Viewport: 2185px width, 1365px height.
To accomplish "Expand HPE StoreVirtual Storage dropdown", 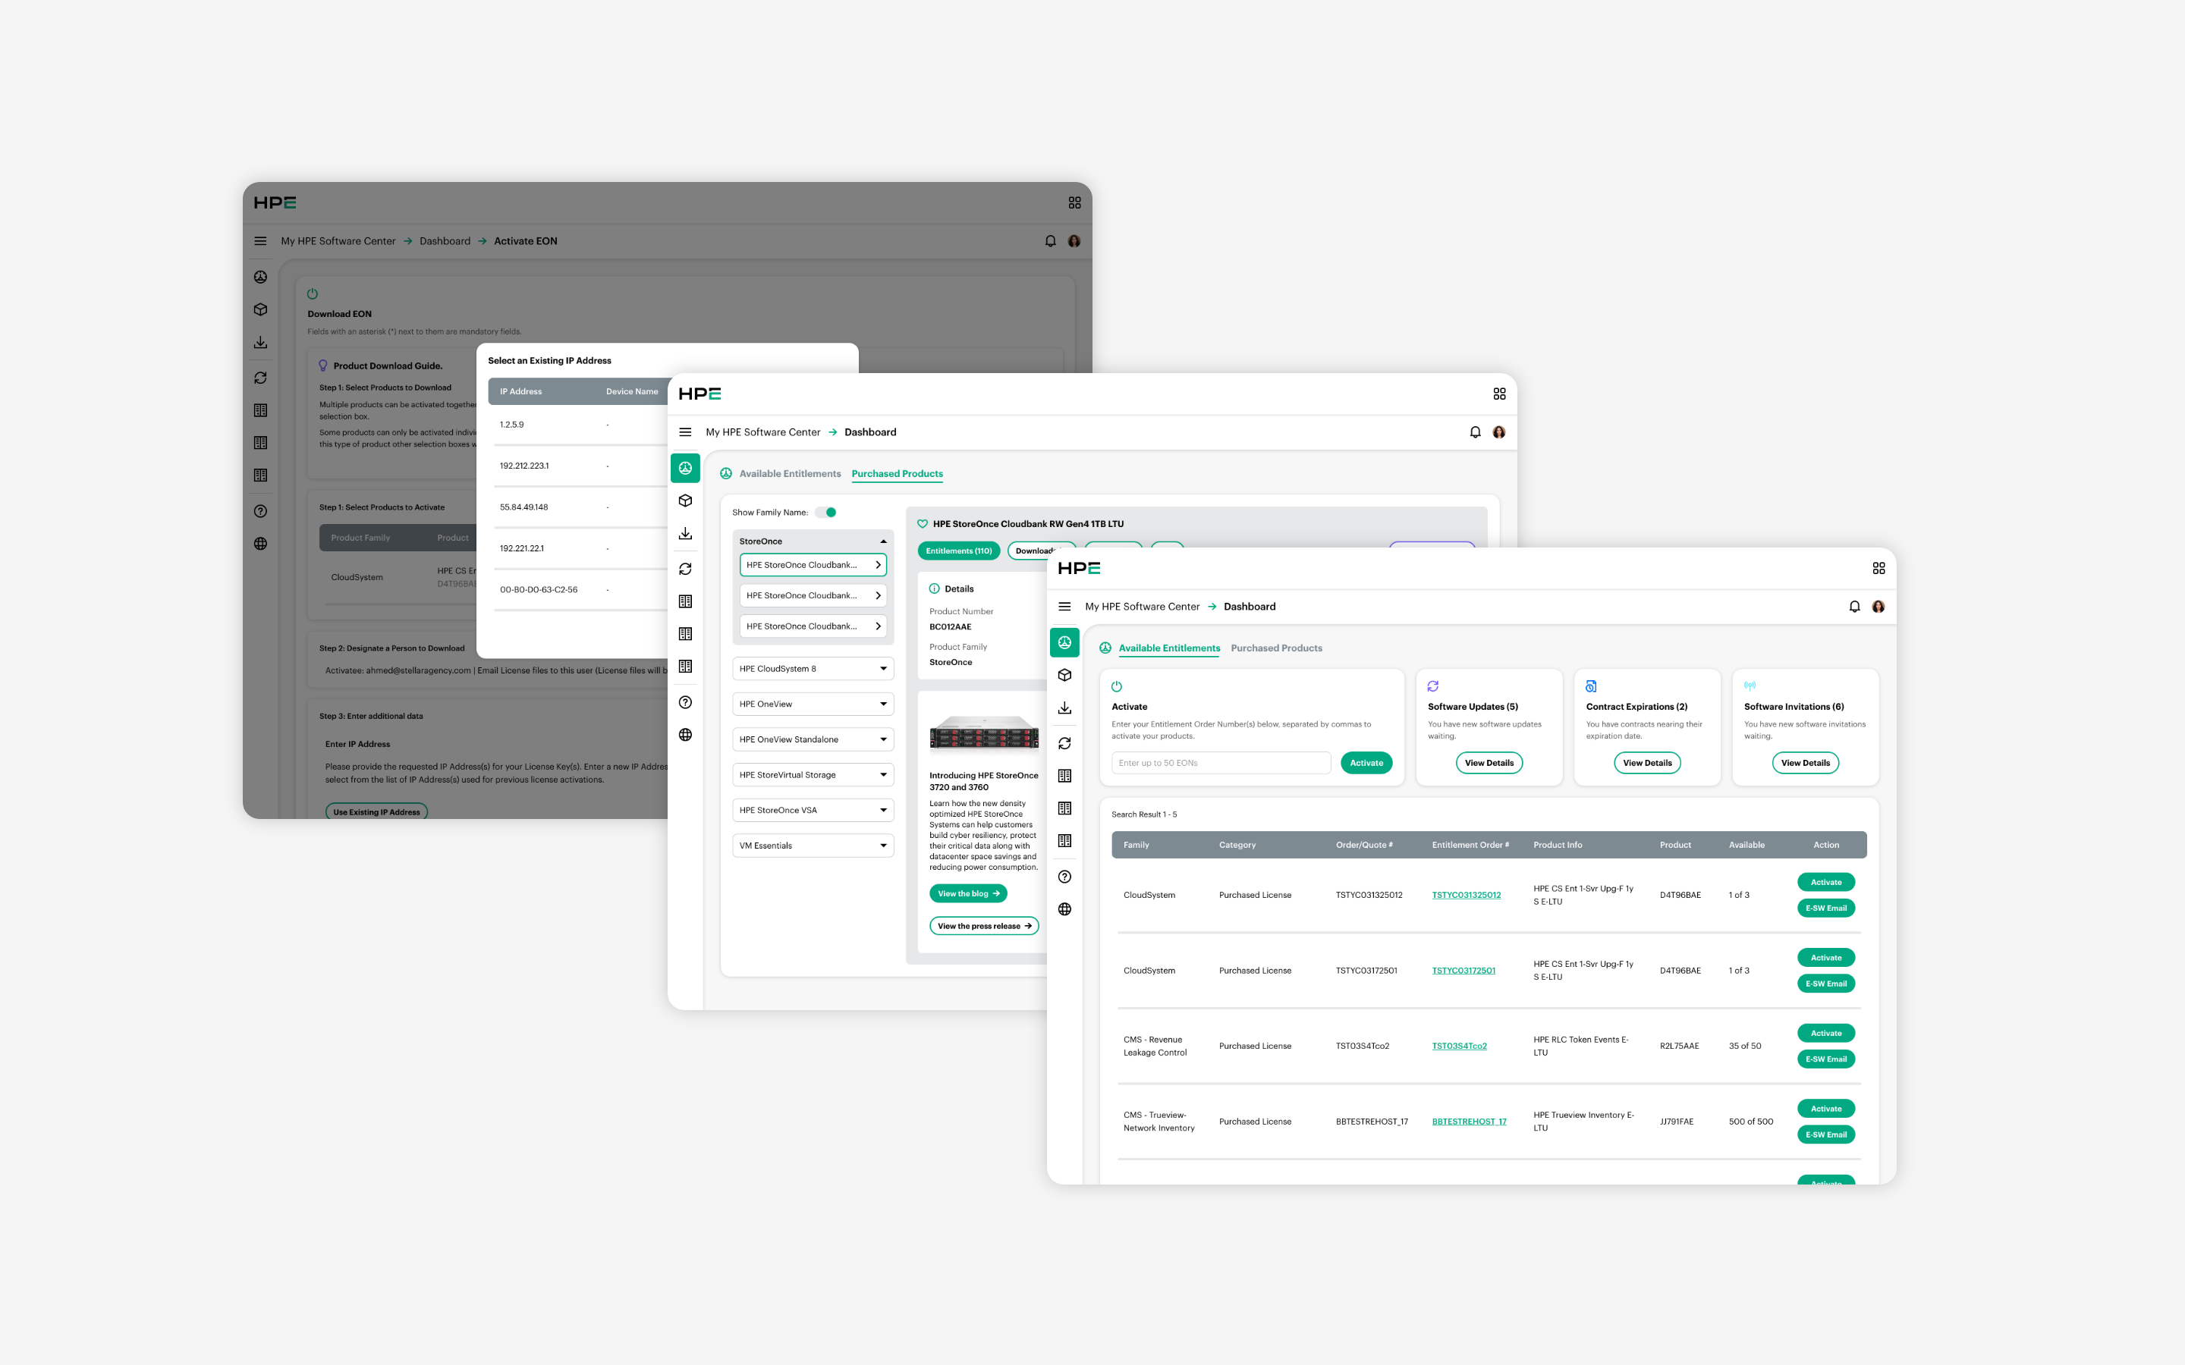I will [x=813, y=774].
